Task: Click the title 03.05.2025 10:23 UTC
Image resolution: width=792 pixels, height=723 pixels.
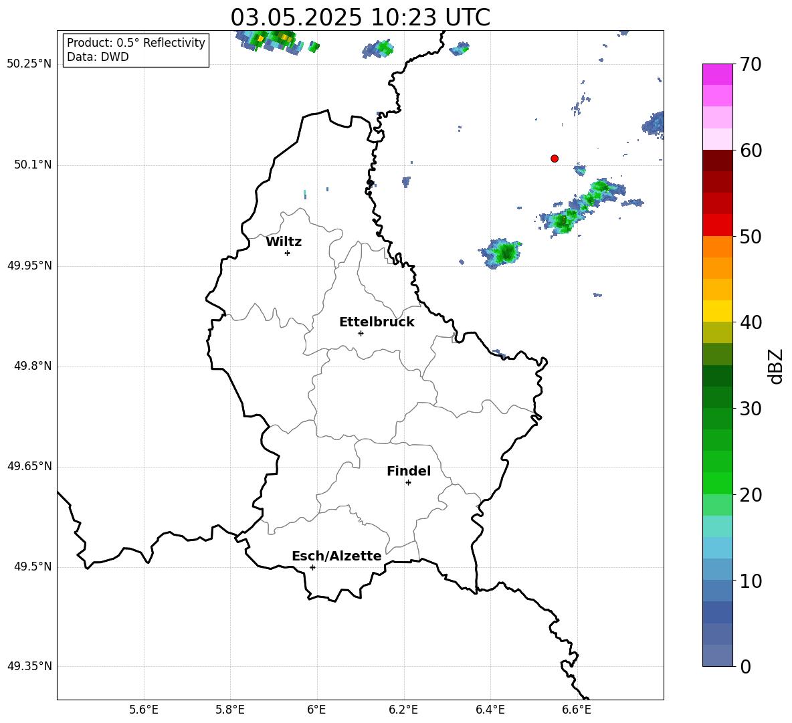Action: [360, 17]
